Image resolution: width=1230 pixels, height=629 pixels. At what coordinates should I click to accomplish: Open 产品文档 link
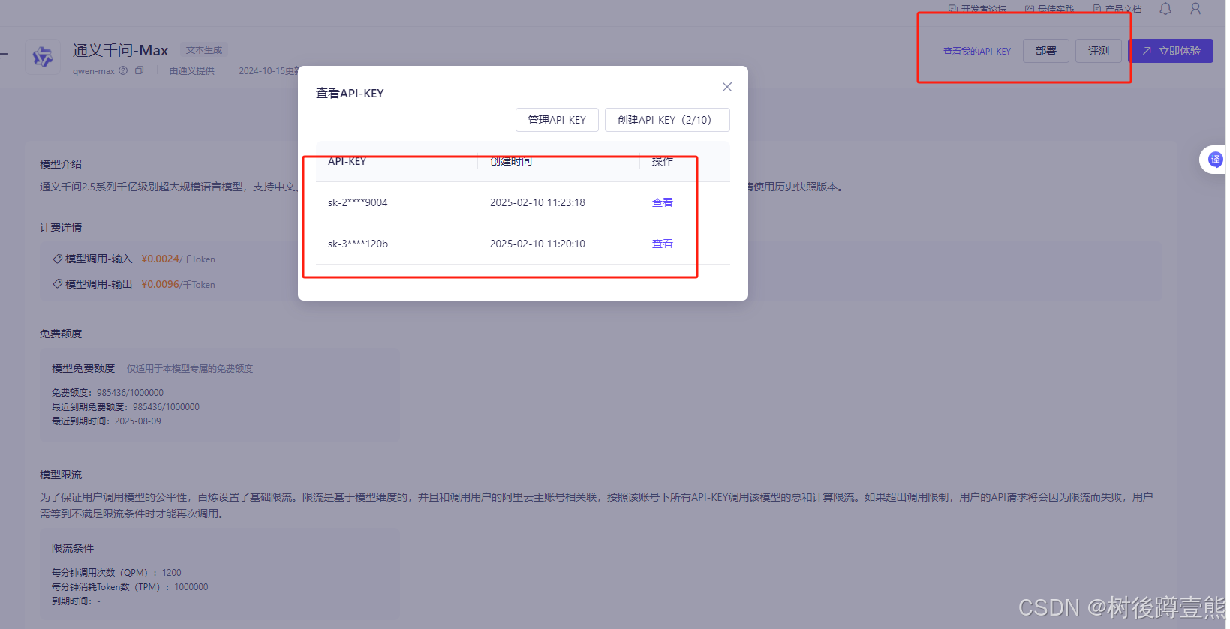1117,9
